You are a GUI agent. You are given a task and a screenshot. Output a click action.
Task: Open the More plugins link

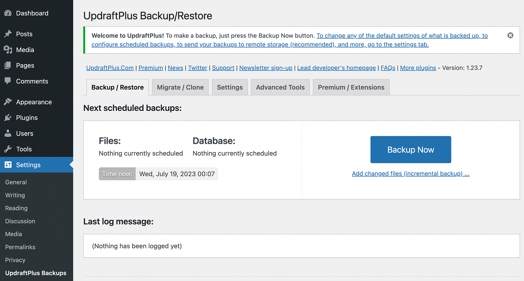pyautogui.click(x=418, y=68)
